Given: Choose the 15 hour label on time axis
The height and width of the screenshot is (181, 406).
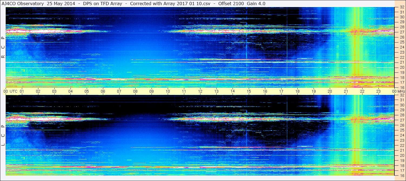Looking at the screenshot, I should click(249, 91).
